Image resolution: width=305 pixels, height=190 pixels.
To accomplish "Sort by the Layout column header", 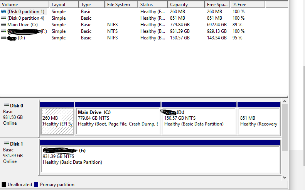I will (64, 5).
